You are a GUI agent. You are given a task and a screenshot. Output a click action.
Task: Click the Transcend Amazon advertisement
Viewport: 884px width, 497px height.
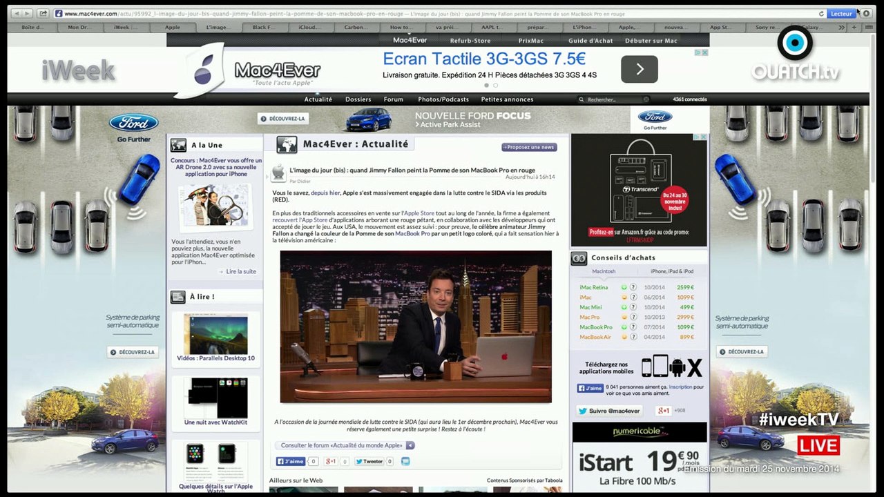click(639, 190)
